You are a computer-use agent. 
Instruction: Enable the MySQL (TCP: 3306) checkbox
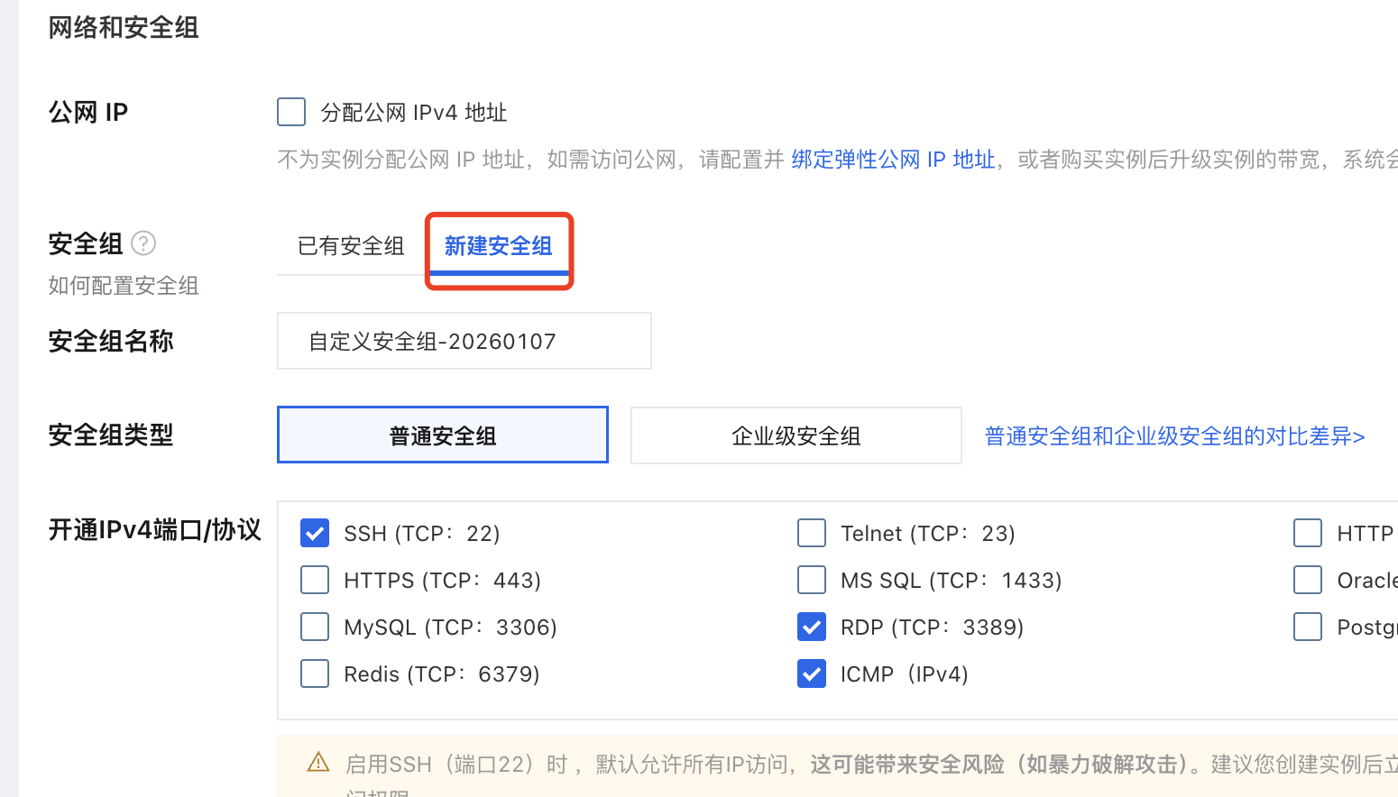pyautogui.click(x=314, y=627)
